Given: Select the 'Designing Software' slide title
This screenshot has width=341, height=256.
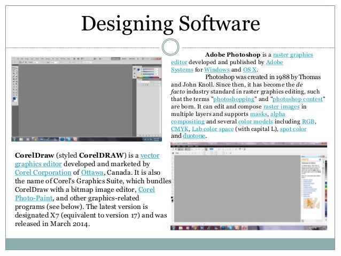Looking at the screenshot, I should [170, 24].
